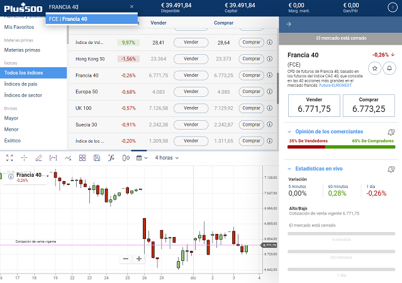
Task: Open chart info icon beside Francia 40 label
Action: pos(11,176)
